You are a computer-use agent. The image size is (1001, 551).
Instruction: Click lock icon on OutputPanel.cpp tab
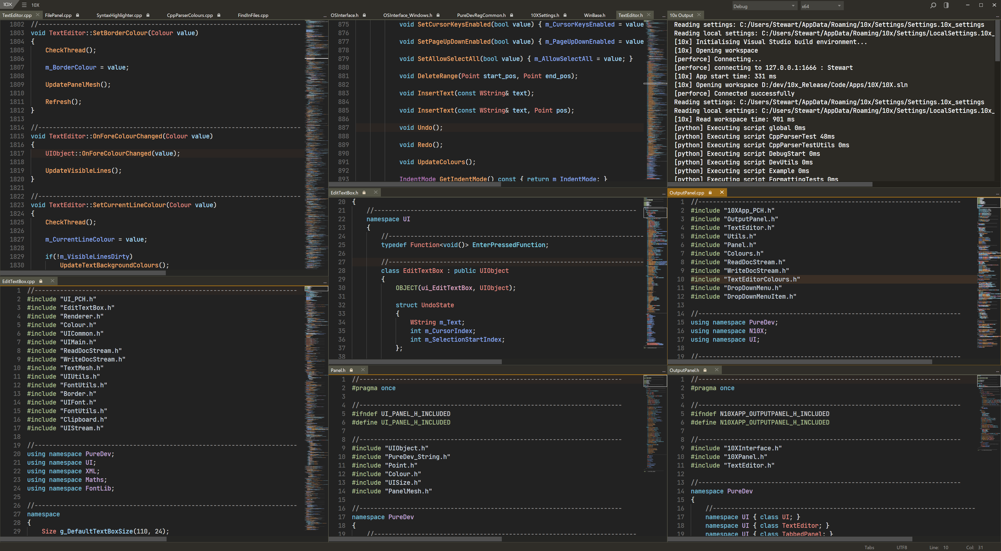pos(710,192)
